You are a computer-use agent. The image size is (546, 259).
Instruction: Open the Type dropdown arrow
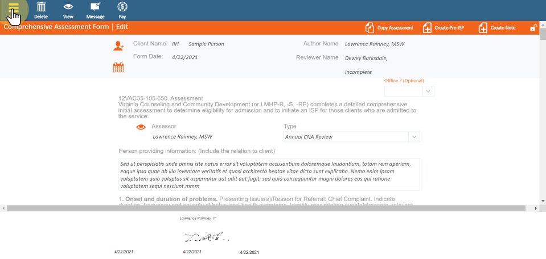[x=414, y=137]
